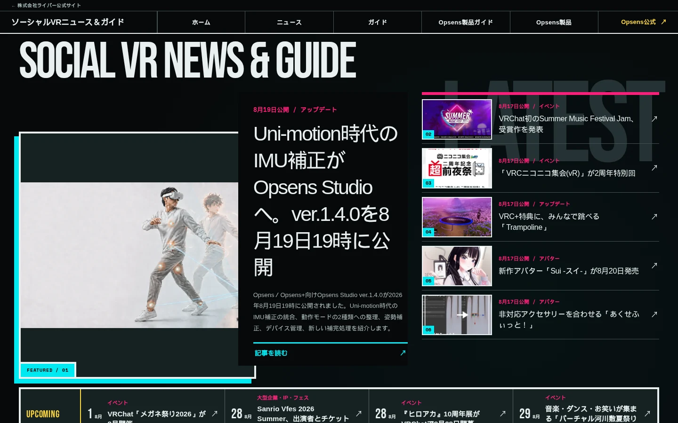Click arrow icon on VRCニコニコ集会 row
This screenshot has width=678, height=423.
[654, 168]
